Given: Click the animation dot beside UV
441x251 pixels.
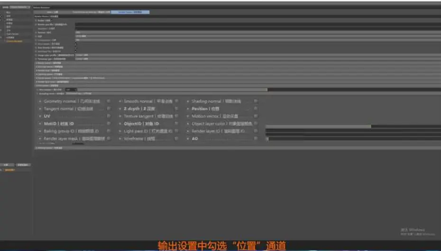Looking at the screenshot, I should (x=40, y=116).
